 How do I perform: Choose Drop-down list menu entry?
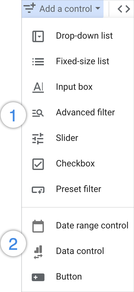pos(78,36)
